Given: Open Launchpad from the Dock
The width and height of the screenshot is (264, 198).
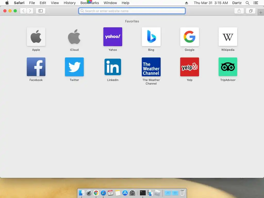Looking at the screenshot, I should pyautogui.click(x=89, y=193).
